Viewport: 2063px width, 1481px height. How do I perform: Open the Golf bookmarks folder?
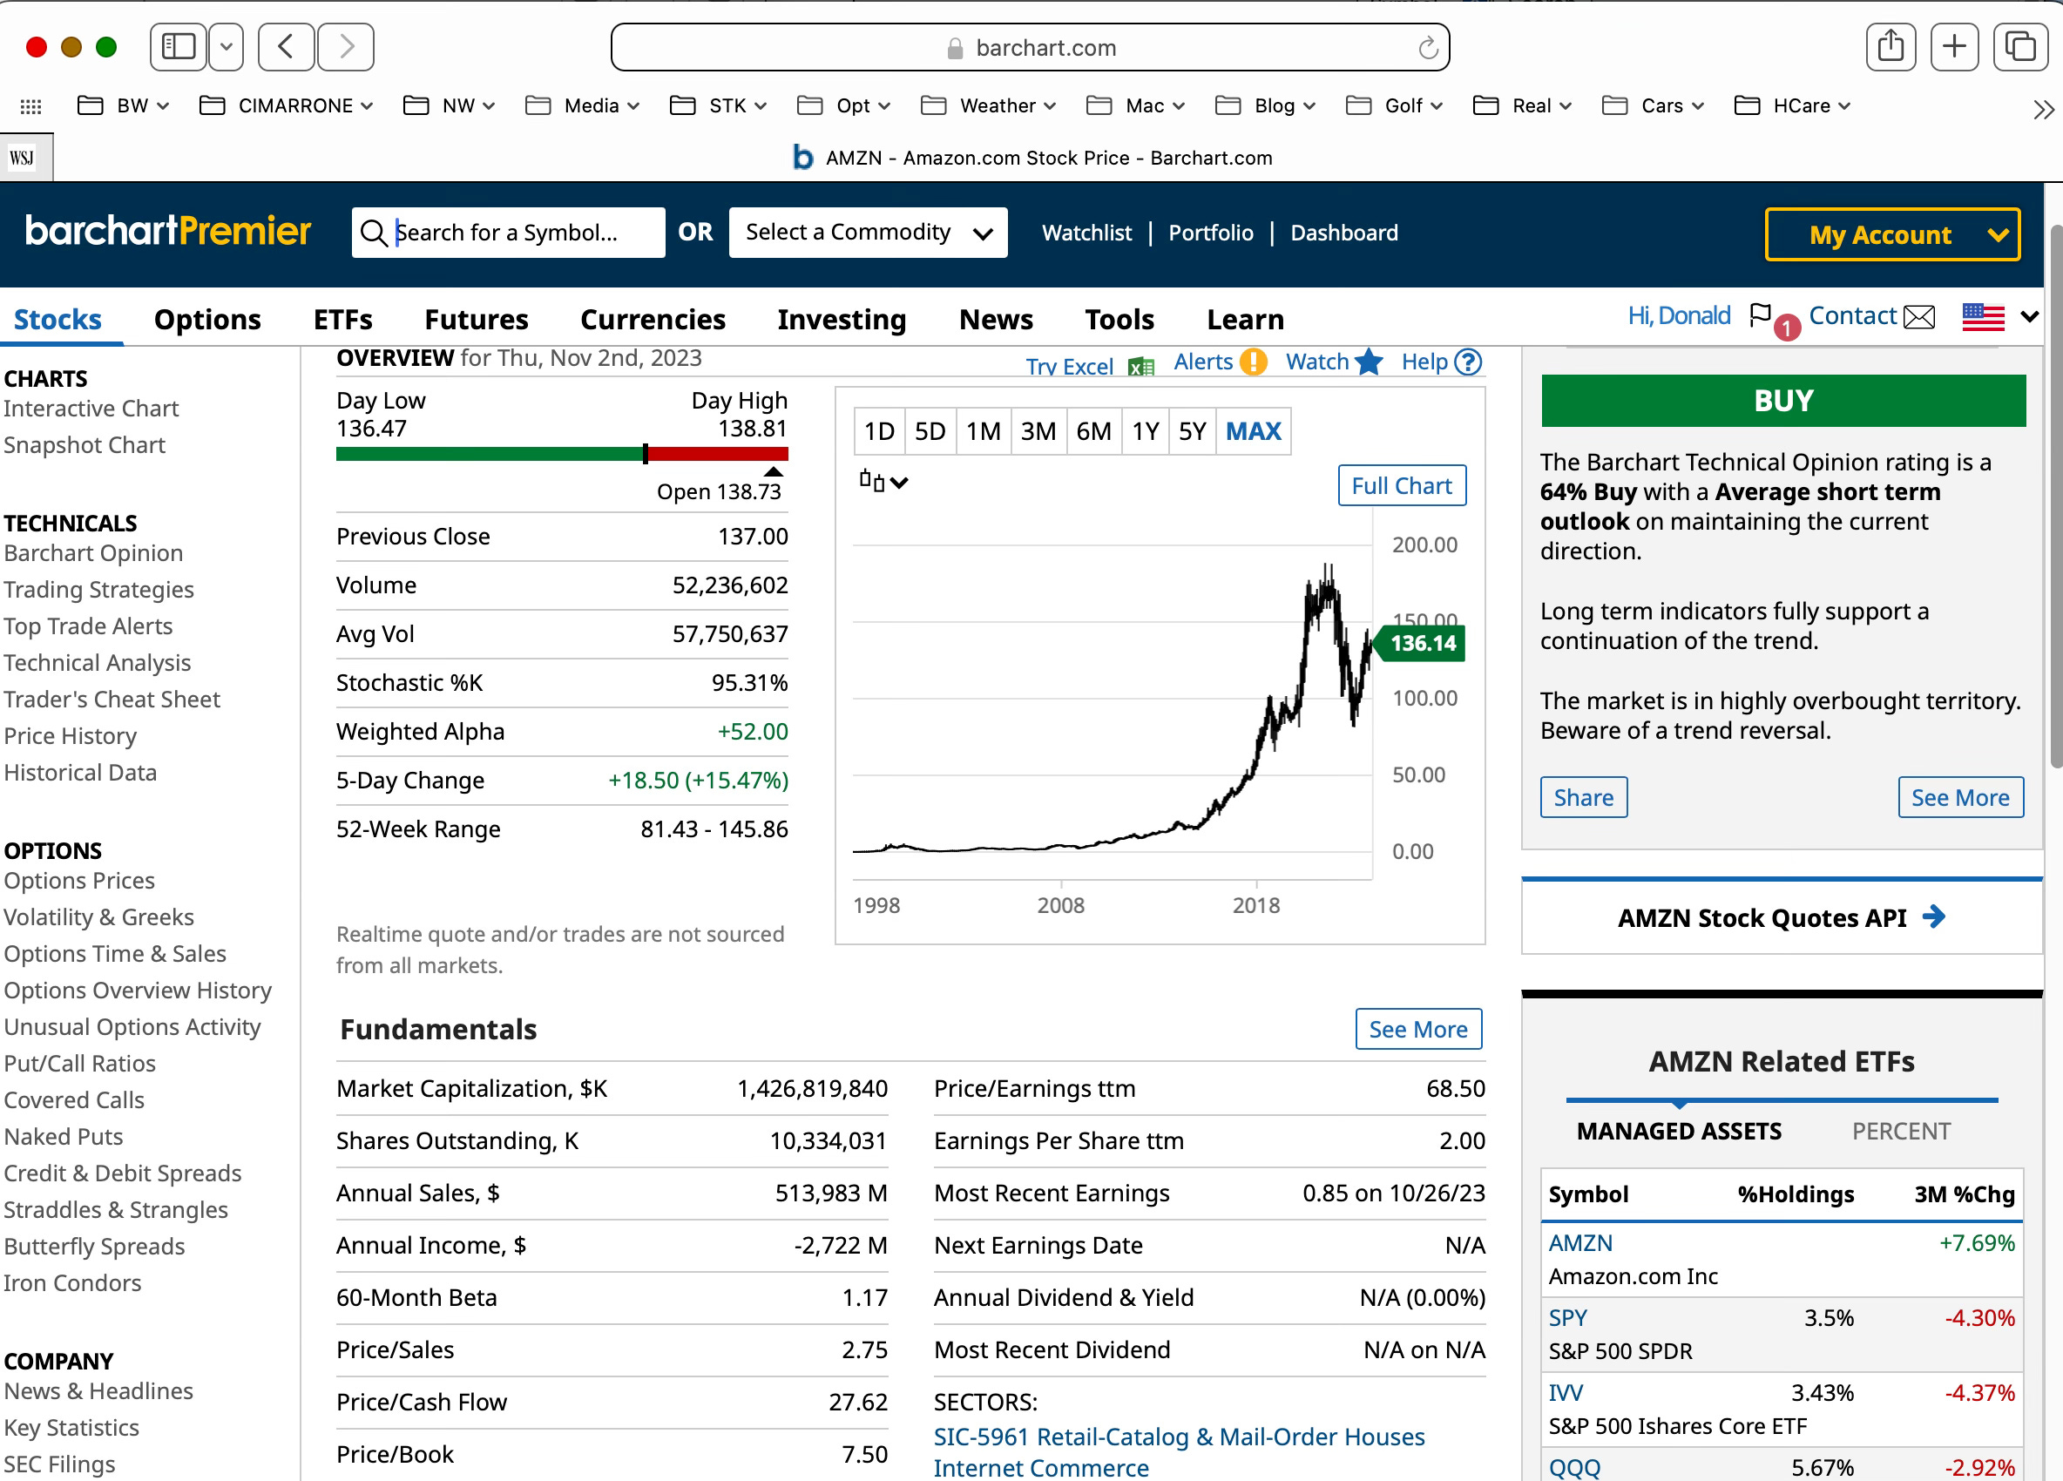[x=1395, y=105]
